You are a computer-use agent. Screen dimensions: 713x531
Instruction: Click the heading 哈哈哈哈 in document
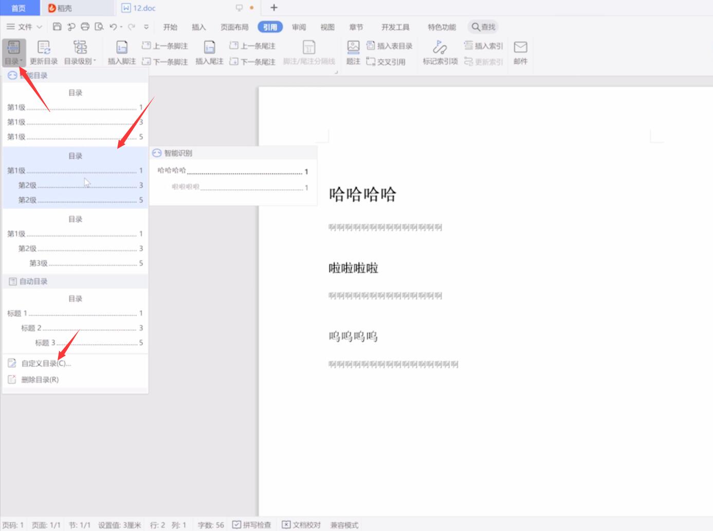pyautogui.click(x=363, y=194)
